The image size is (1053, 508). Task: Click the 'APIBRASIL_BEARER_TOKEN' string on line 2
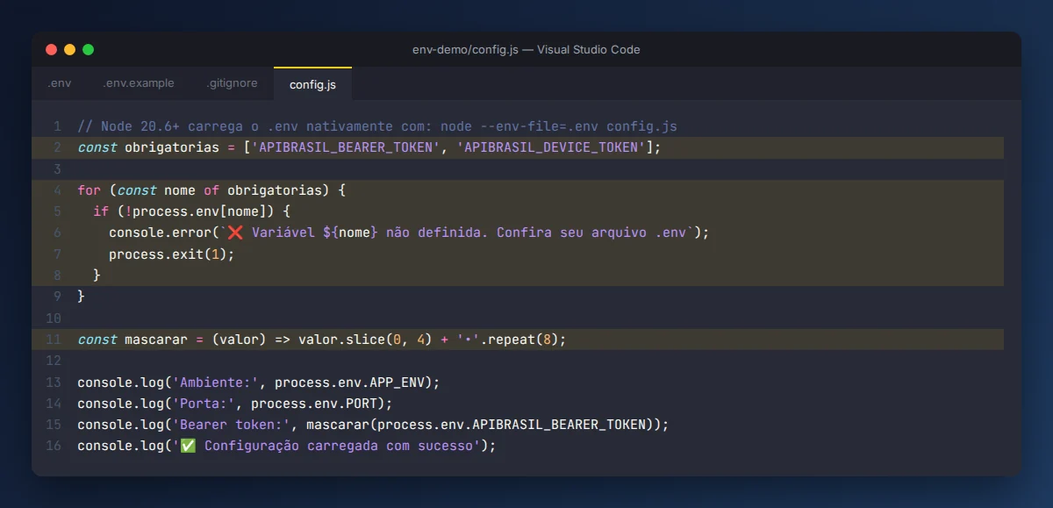click(x=345, y=147)
